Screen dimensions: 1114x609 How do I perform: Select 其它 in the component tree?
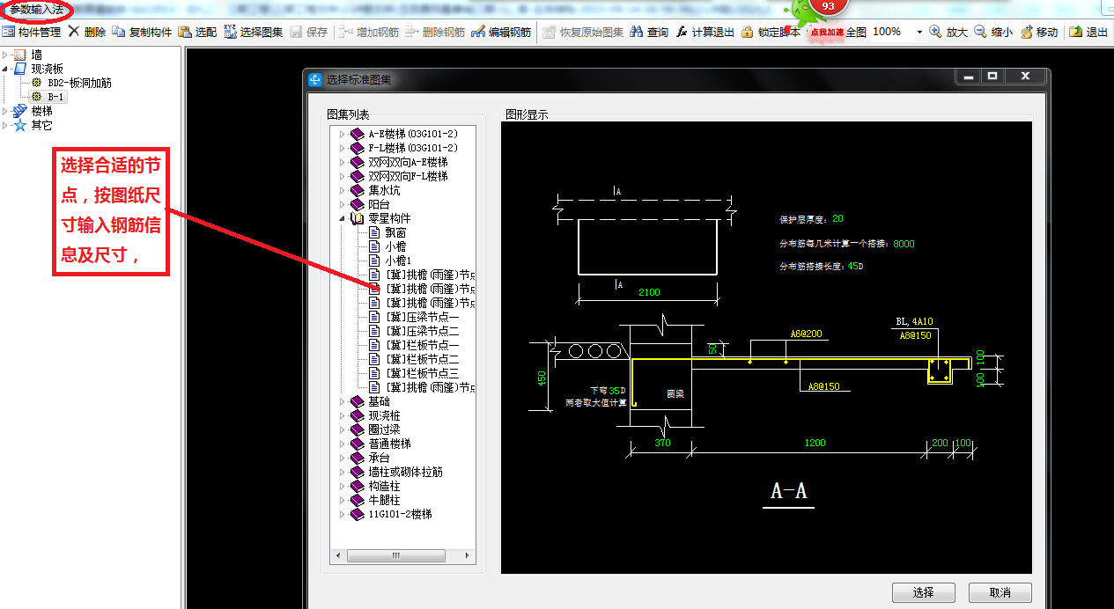pyautogui.click(x=41, y=125)
